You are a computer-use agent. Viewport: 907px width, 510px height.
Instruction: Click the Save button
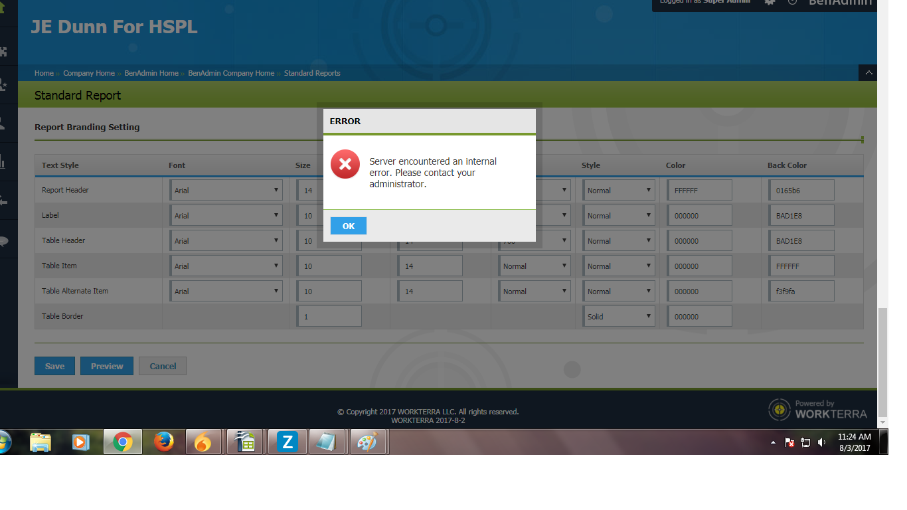54,366
